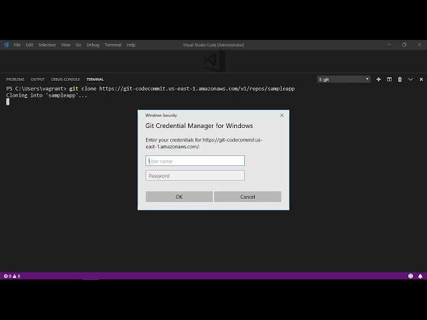427x320 pixels.
Task: Click 'Git Credential Manager for Windows' heading
Action: [199, 126]
